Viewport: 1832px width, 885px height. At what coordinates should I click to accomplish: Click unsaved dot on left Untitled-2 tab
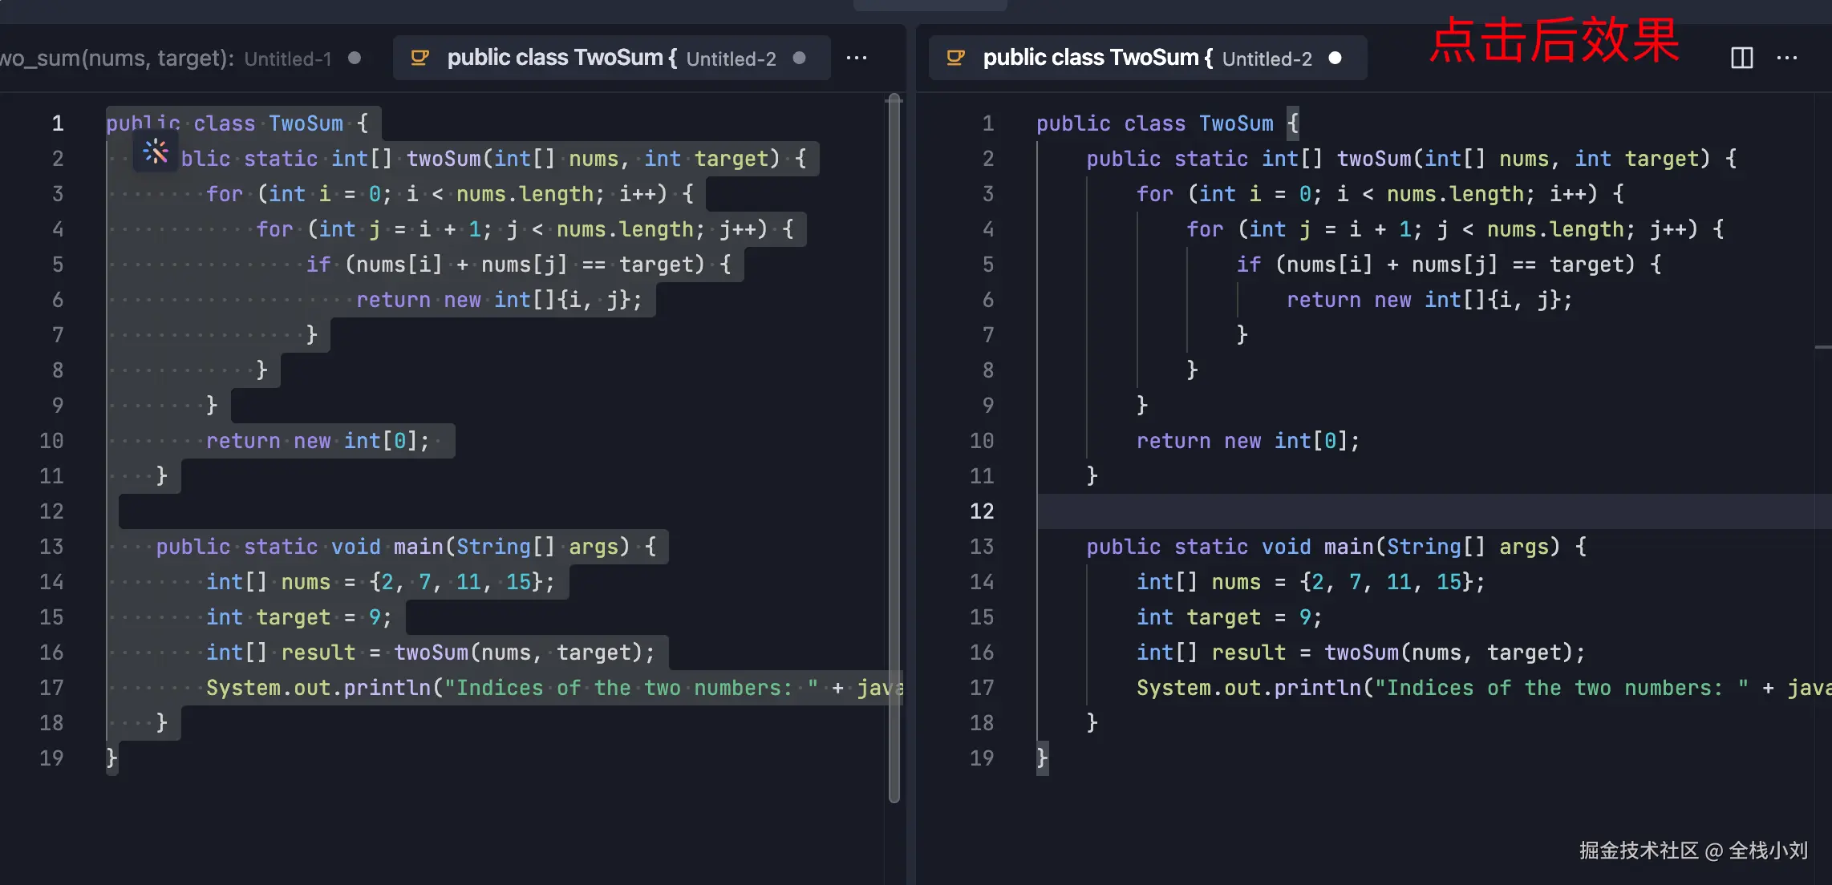[799, 58]
